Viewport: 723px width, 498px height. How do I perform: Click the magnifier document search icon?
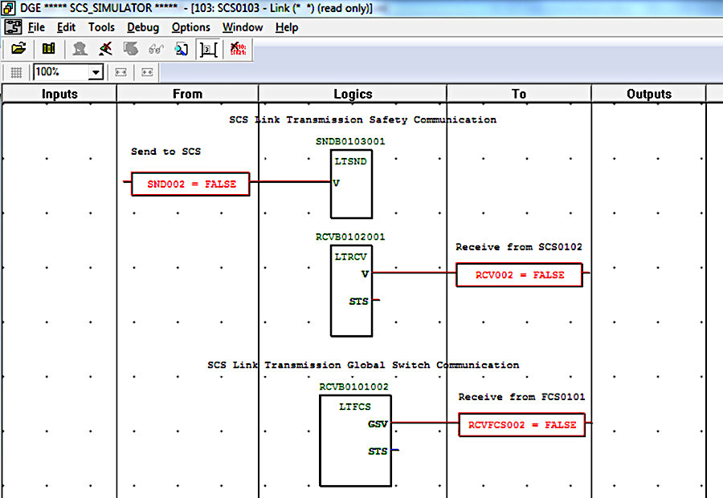182,48
